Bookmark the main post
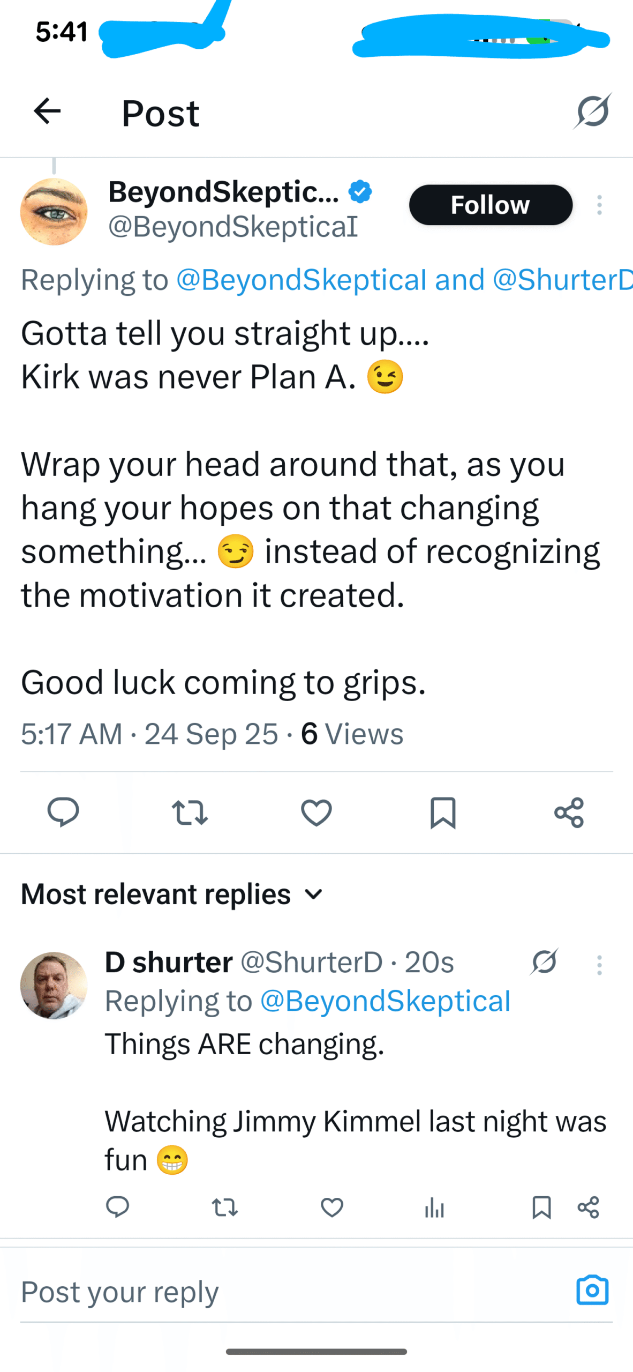Viewport: 633px width, 1372px height. pos(443,812)
